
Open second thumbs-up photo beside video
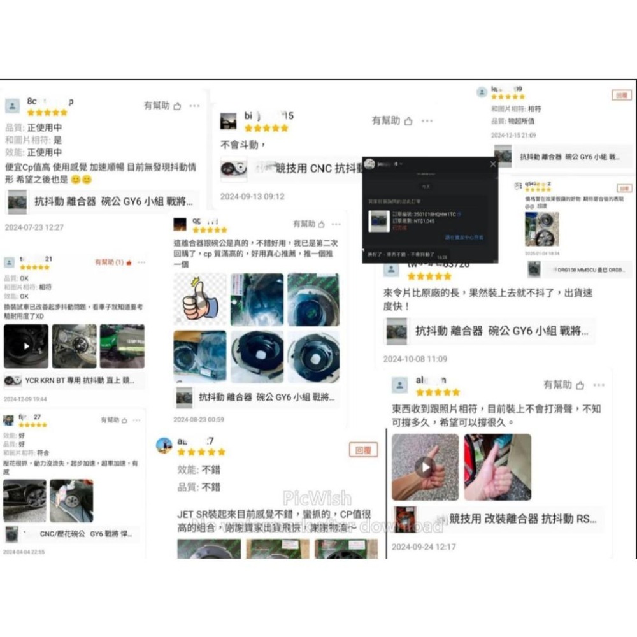497,467
